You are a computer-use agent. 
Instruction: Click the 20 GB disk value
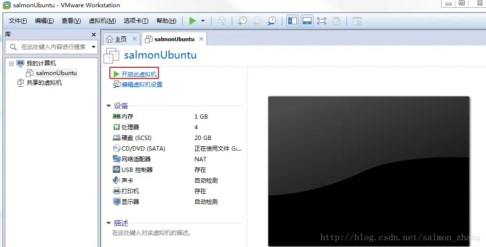203,138
